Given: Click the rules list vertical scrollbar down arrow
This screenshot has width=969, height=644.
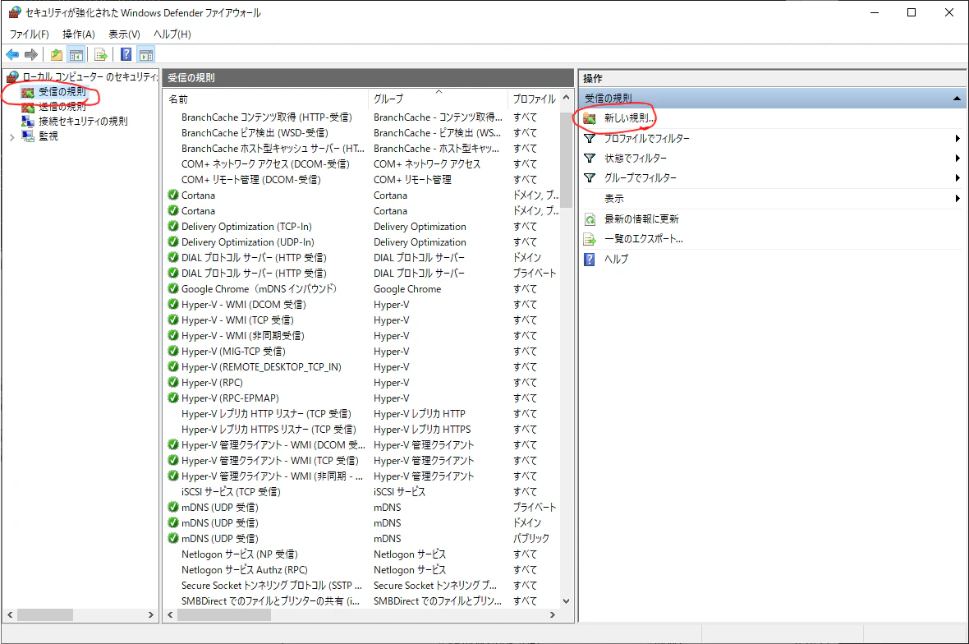Looking at the screenshot, I should coord(566,600).
